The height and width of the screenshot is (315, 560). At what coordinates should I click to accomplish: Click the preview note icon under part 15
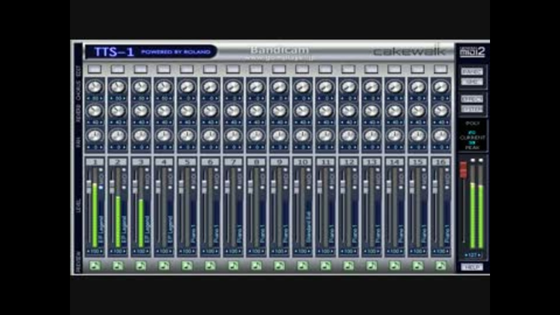(418, 265)
